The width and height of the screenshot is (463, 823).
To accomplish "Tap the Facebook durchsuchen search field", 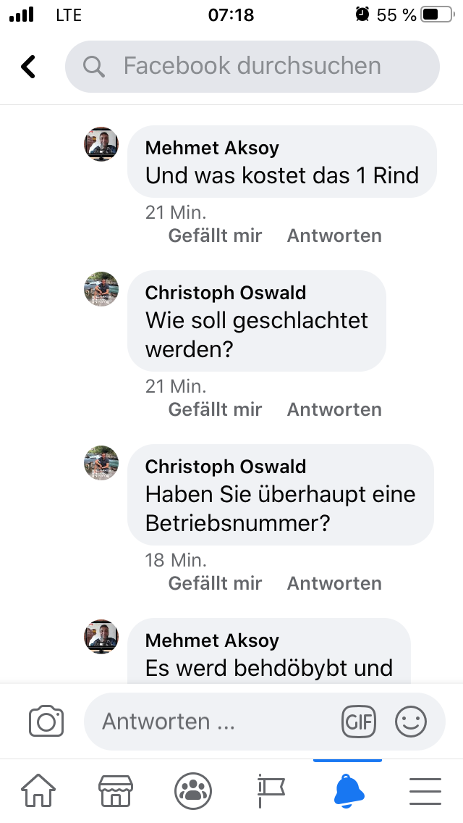I will pyautogui.click(x=252, y=67).
